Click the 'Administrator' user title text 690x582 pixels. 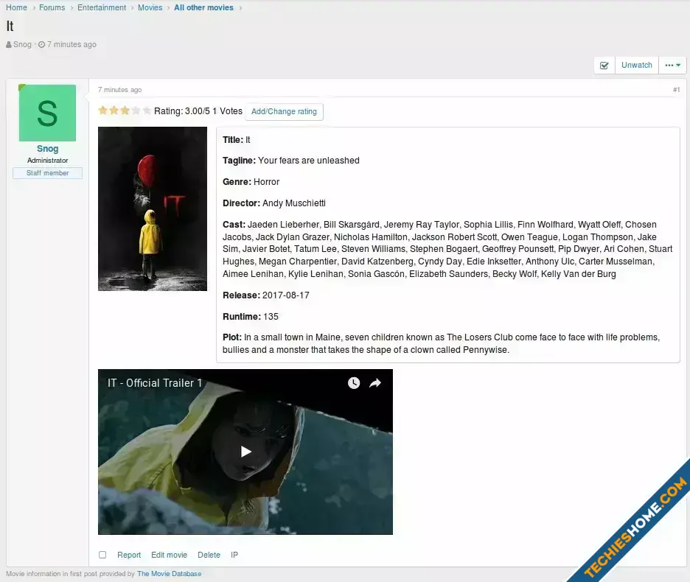[x=47, y=161]
